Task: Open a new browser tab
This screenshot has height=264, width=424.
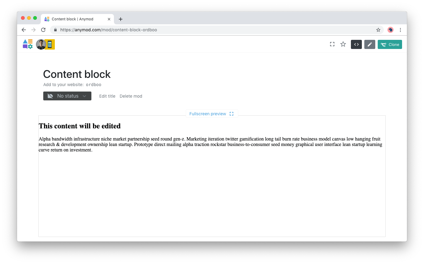Action: [x=121, y=19]
